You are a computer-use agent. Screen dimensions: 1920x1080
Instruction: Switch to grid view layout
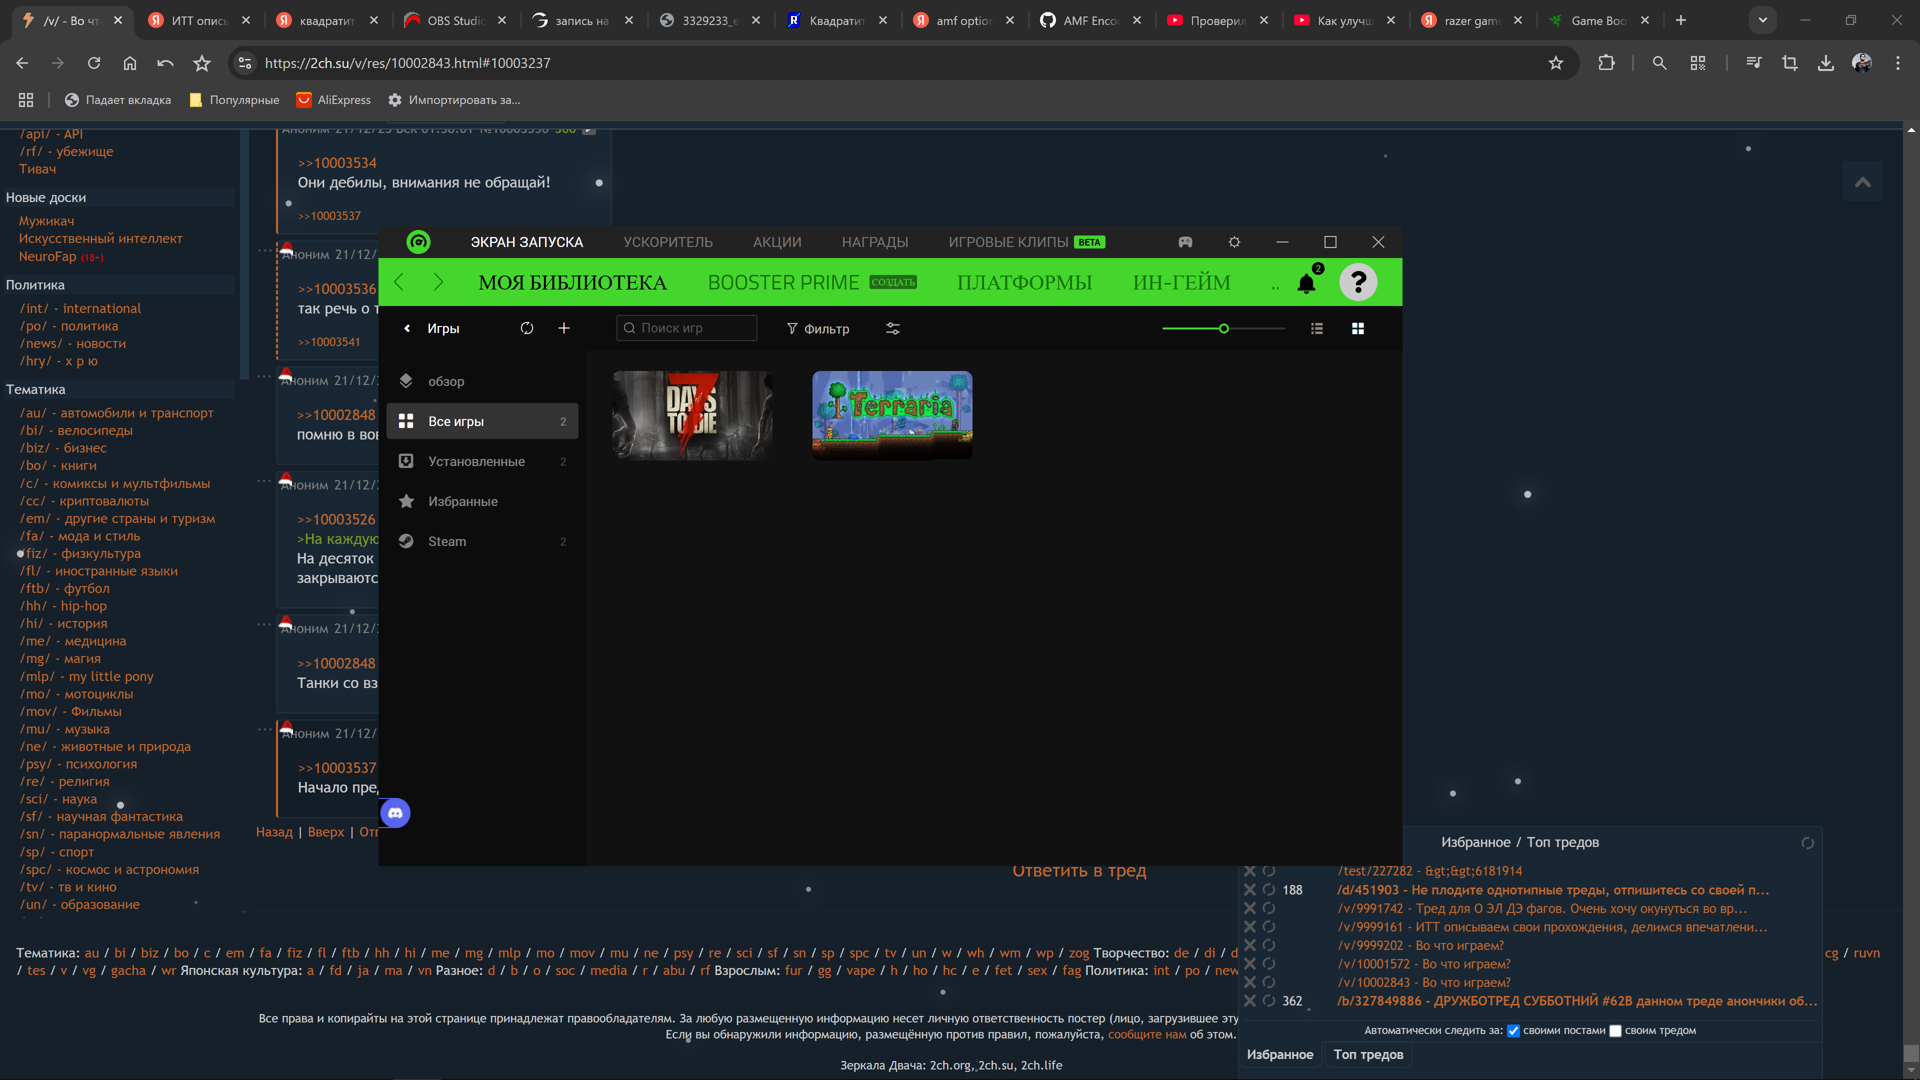(1358, 328)
